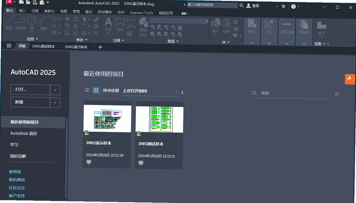This screenshot has height=203, width=356.
Task: Switch to list view of recent items
Action: pos(87,90)
